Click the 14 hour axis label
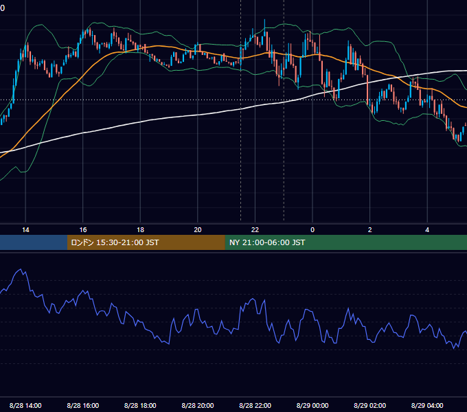Screen dimensions: 467x412 click(25, 230)
